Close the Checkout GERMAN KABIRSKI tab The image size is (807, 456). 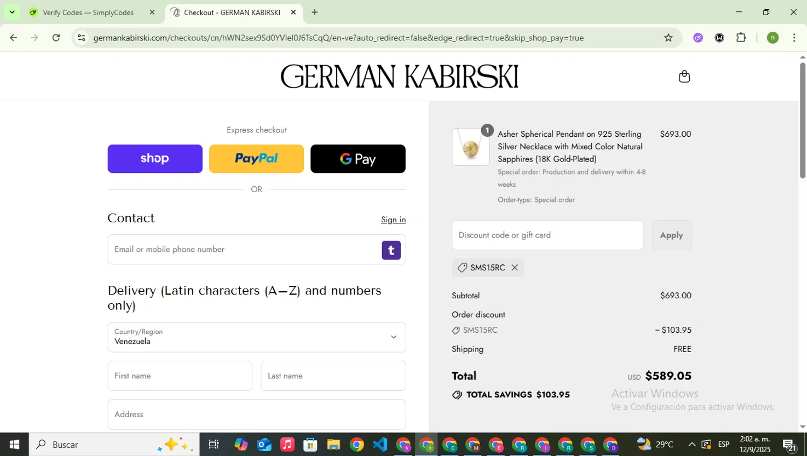pyautogui.click(x=293, y=12)
